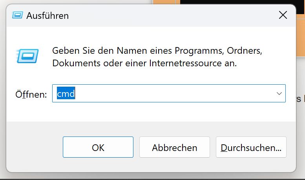Viewport: 305px width, 180px height.
Task: Click empty title bar area before the X
Action: 177,15
